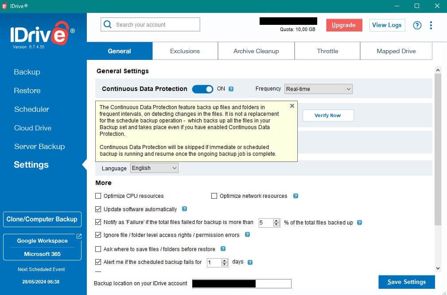The image size is (447, 295).
Task: Open the Language English dropdown
Action: (x=154, y=168)
